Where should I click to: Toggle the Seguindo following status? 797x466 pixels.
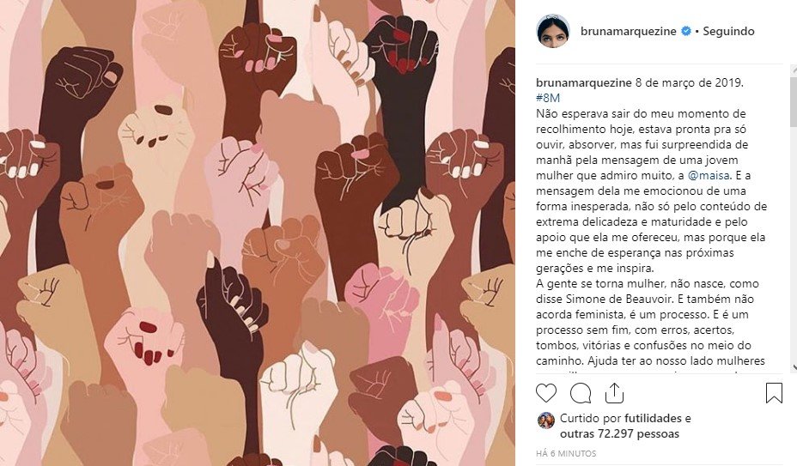pos(728,31)
